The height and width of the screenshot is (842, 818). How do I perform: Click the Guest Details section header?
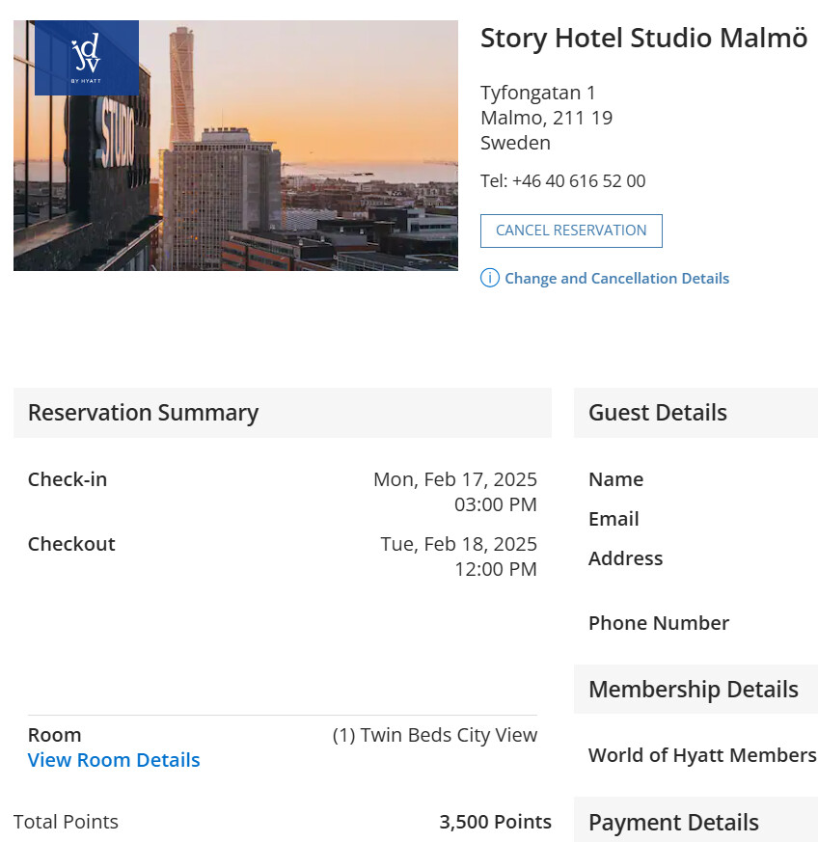658,413
